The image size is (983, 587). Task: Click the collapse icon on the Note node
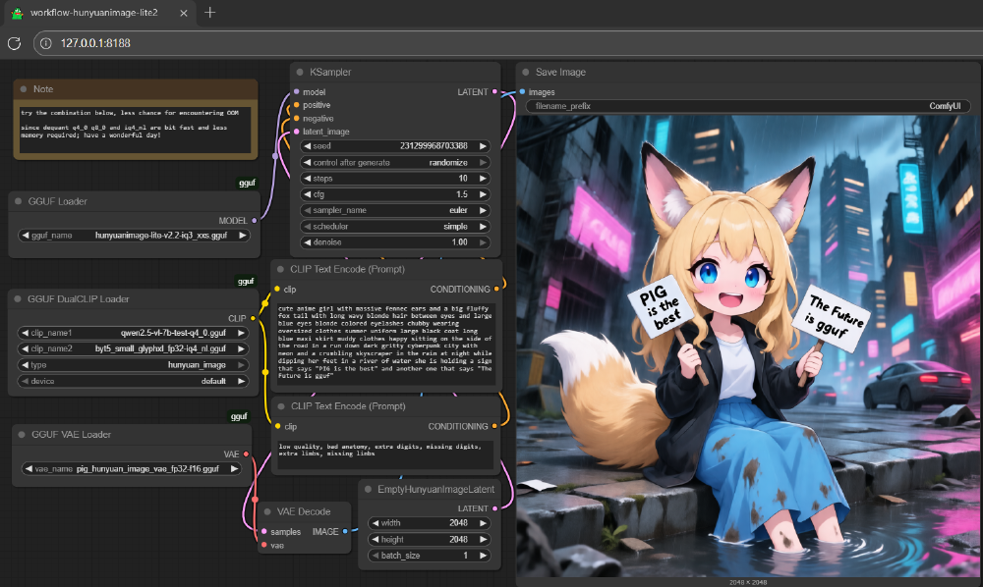click(22, 88)
